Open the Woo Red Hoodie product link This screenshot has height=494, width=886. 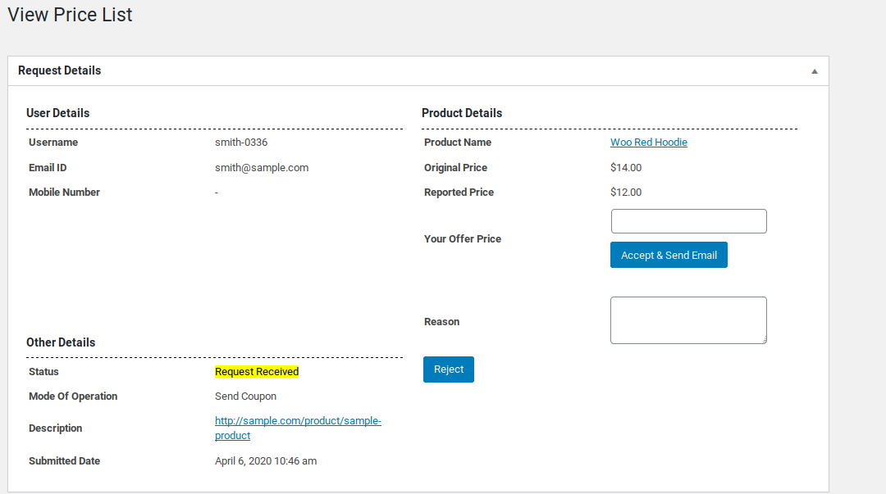[648, 143]
